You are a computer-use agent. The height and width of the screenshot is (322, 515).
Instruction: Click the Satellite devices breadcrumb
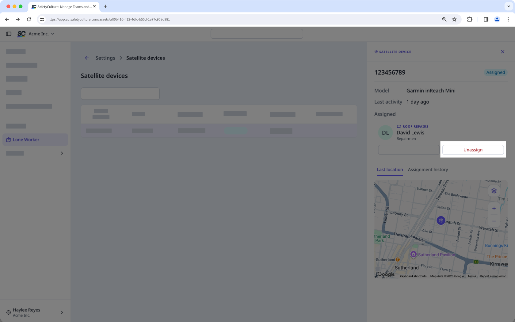[145, 58]
